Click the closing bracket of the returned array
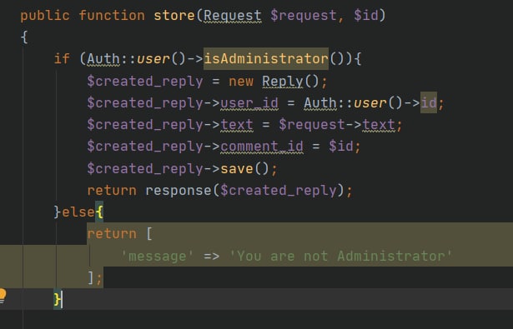Image resolution: width=513 pixels, height=329 pixels. tap(91, 278)
